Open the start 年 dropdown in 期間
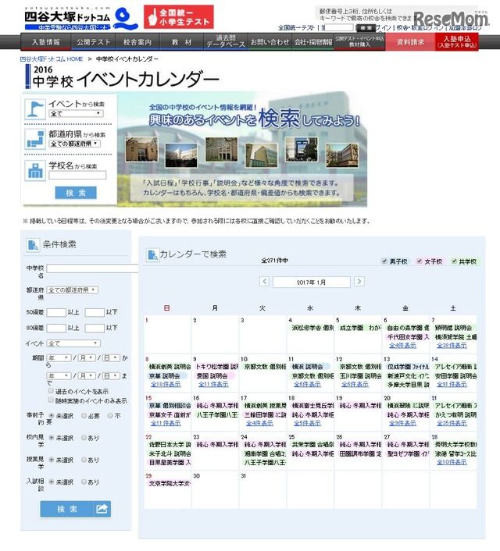The height and width of the screenshot is (551, 500). (59, 357)
